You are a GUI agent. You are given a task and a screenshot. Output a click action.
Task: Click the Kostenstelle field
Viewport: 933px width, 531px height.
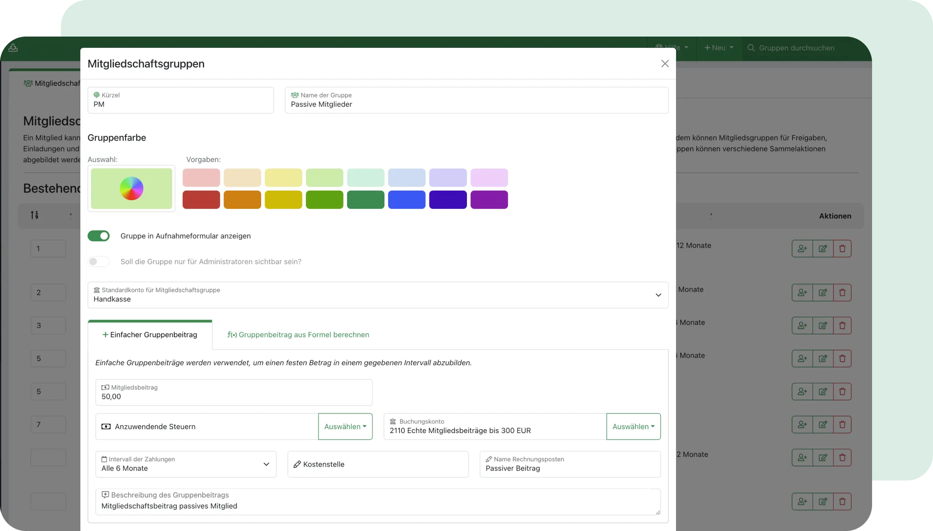pyautogui.click(x=378, y=464)
